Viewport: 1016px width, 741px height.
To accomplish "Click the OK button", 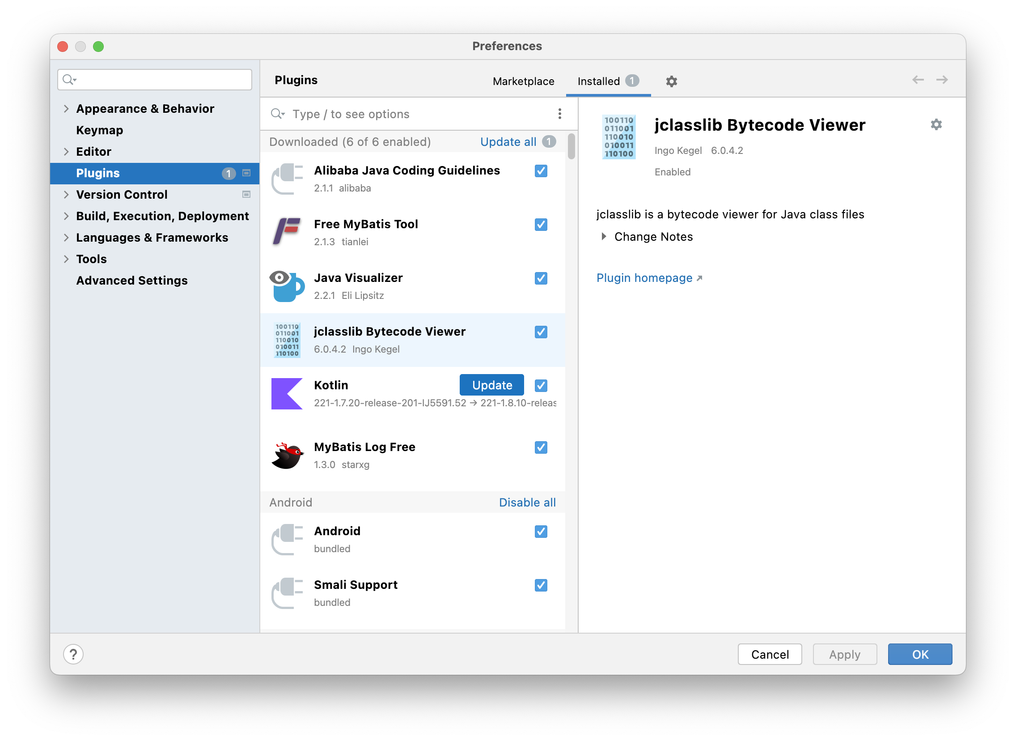I will click(x=920, y=654).
